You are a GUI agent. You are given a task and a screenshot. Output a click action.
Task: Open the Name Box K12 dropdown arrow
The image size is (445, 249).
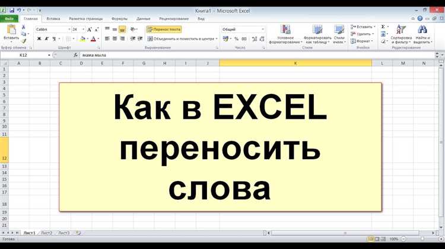(x=49, y=55)
